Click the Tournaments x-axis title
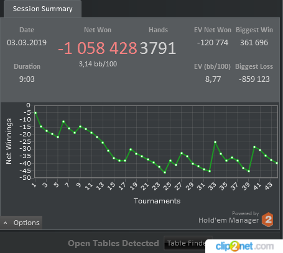 (x=157, y=201)
